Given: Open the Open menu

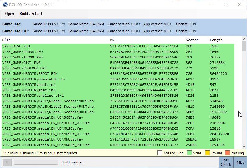Looking at the screenshot, I should (9, 14).
